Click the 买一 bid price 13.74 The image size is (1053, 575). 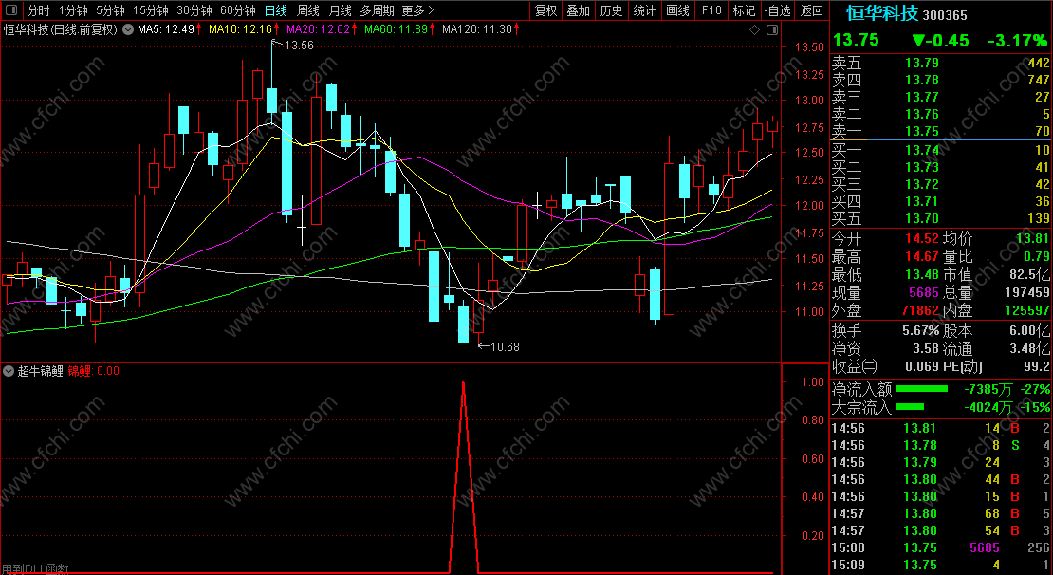(x=922, y=150)
